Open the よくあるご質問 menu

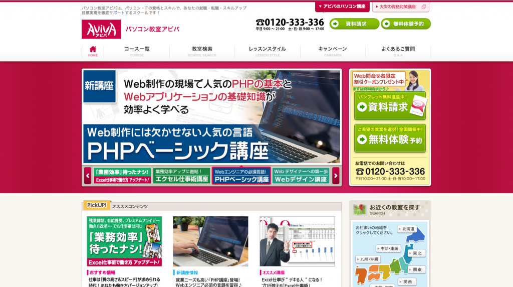398,51
